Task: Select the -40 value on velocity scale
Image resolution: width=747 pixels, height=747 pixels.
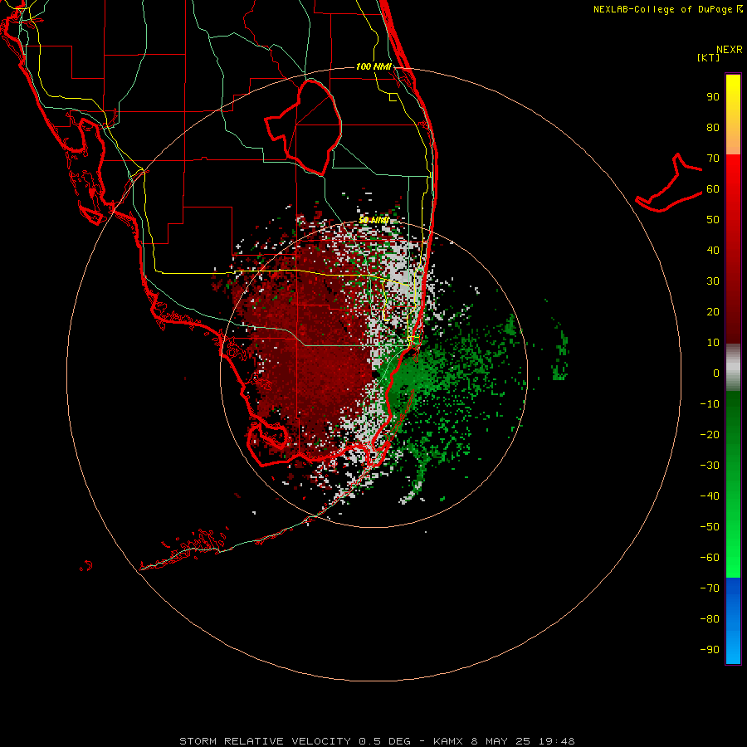Action: tap(710, 496)
